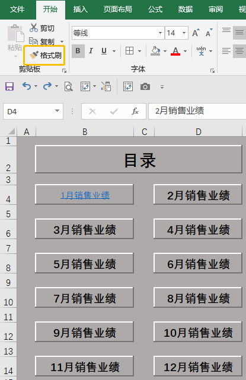Switch to the 插入 (Insert) tab
The width and height of the screenshot is (246, 380).
point(80,9)
